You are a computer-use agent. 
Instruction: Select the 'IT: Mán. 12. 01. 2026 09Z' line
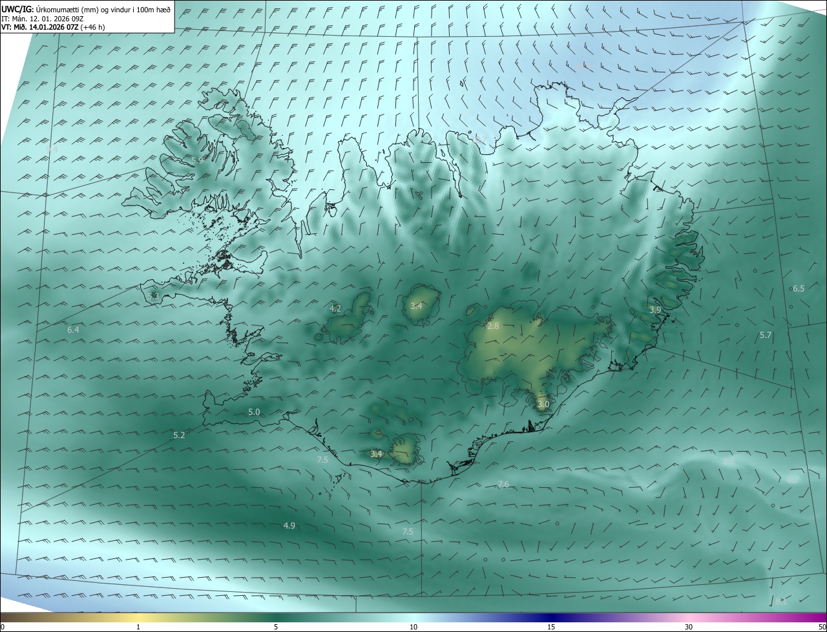pyautogui.click(x=42, y=19)
